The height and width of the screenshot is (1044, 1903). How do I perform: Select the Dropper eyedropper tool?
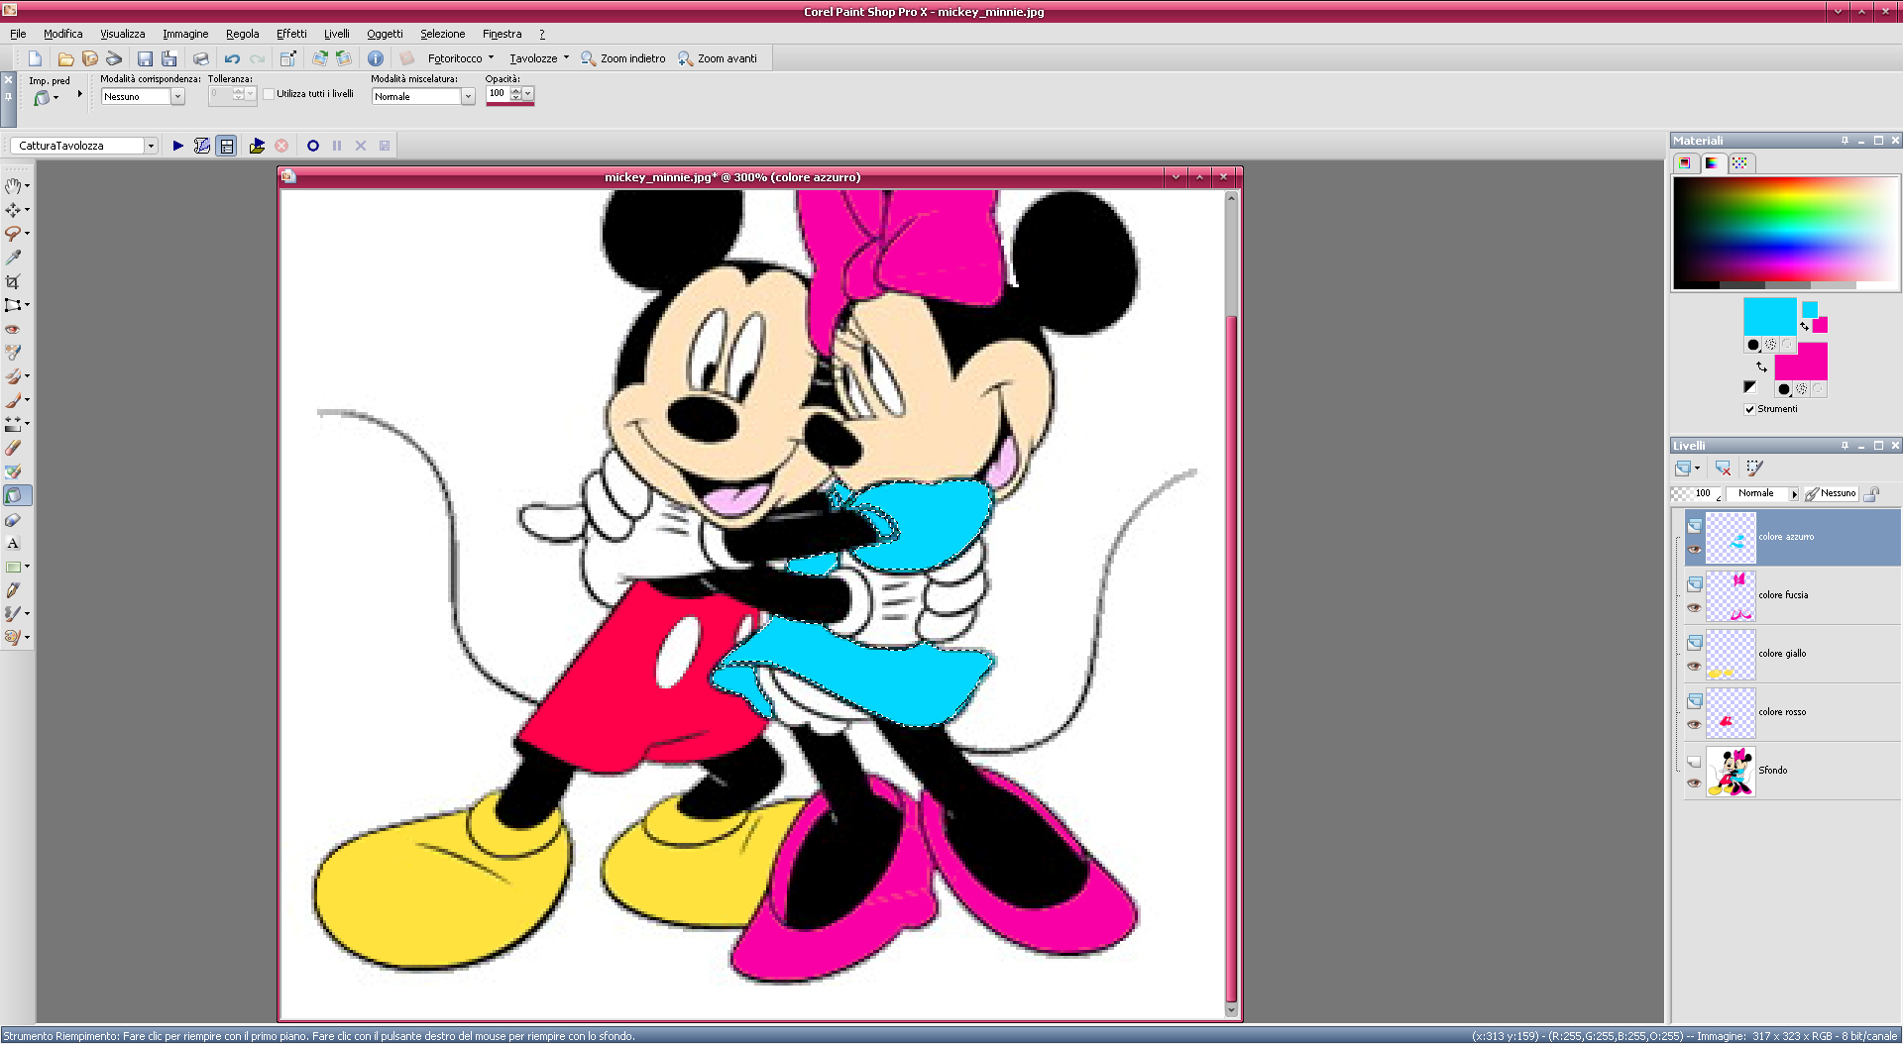[x=13, y=258]
